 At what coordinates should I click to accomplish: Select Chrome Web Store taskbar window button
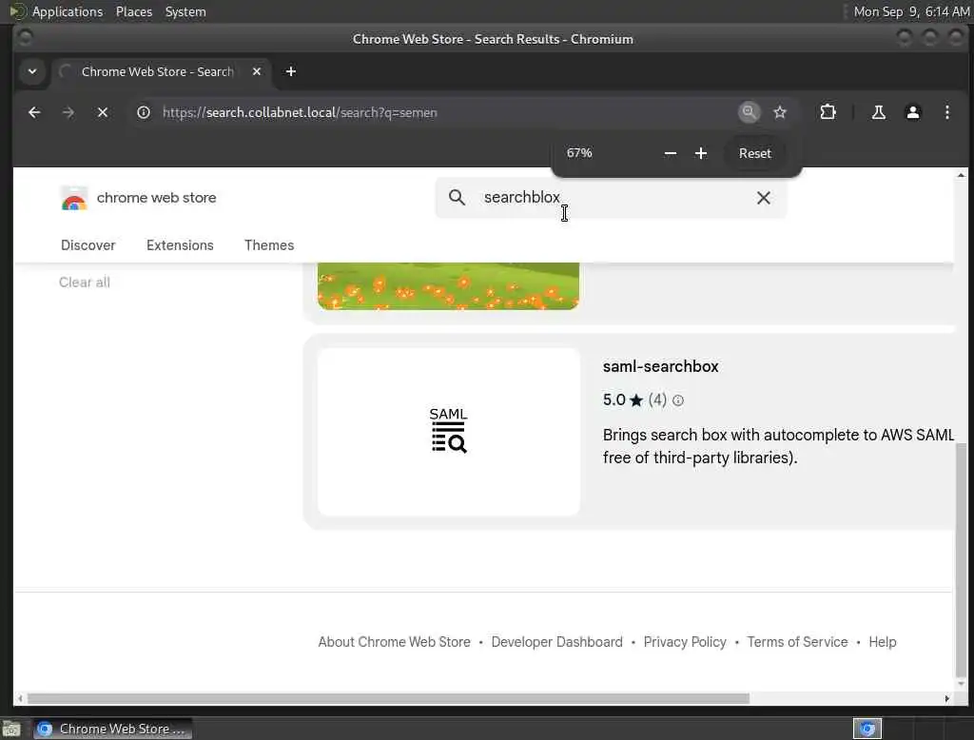click(x=112, y=729)
